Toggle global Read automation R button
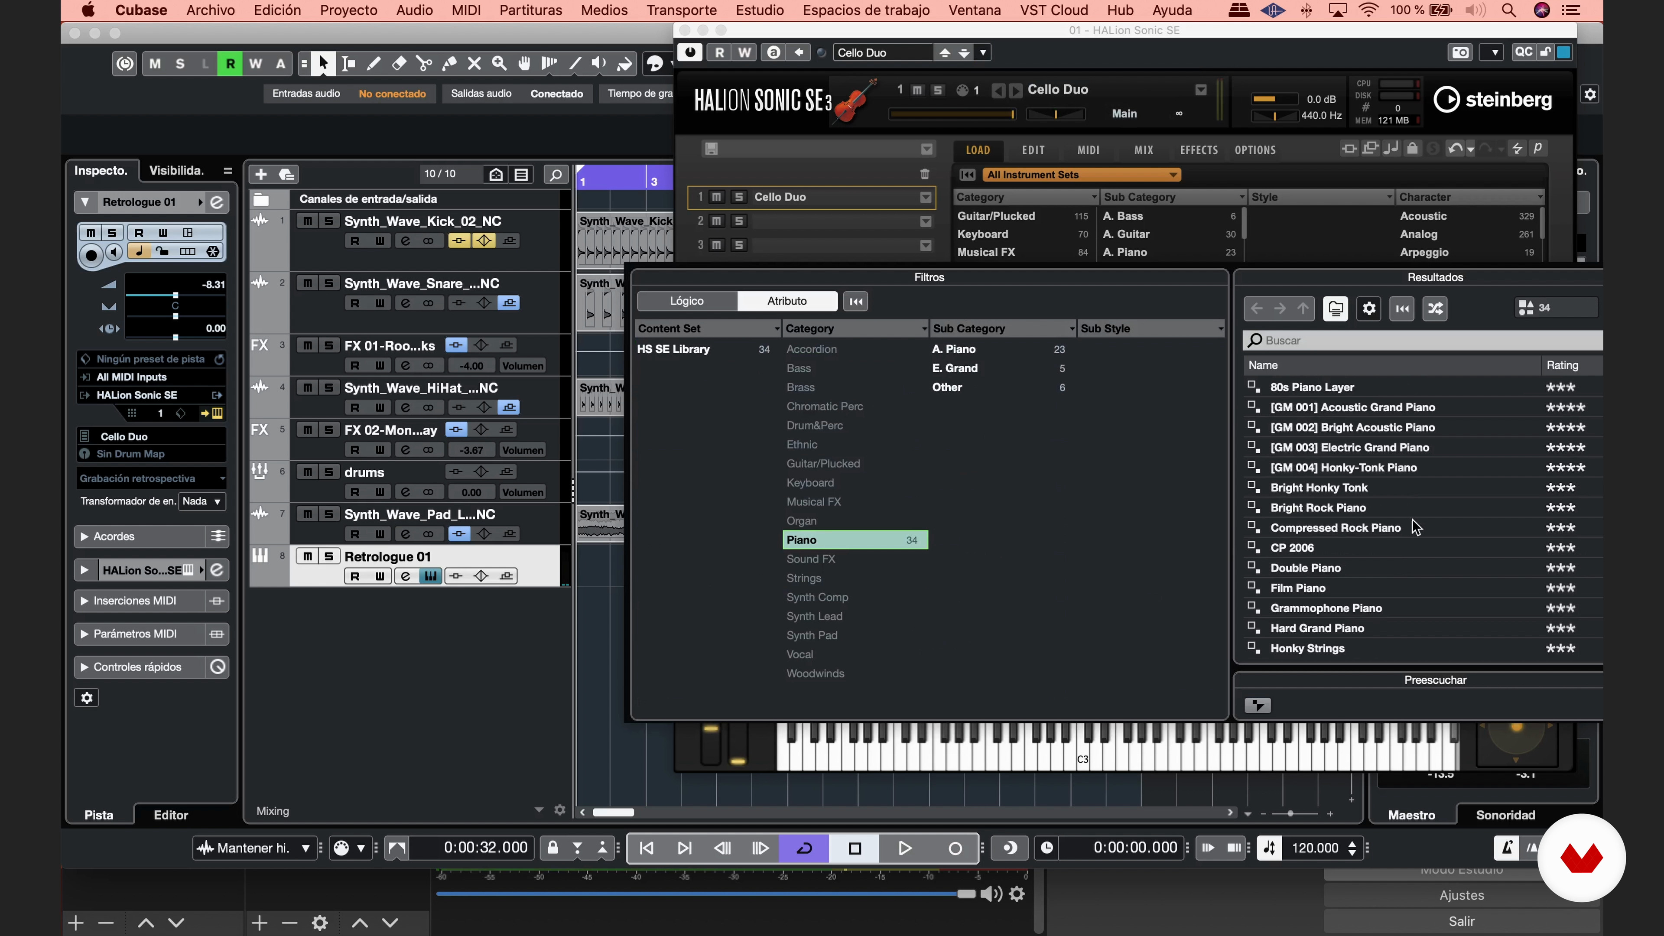The height and width of the screenshot is (936, 1664). coord(230,63)
